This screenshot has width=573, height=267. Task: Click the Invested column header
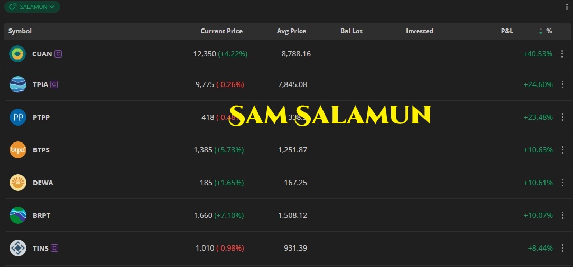tap(420, 31)
